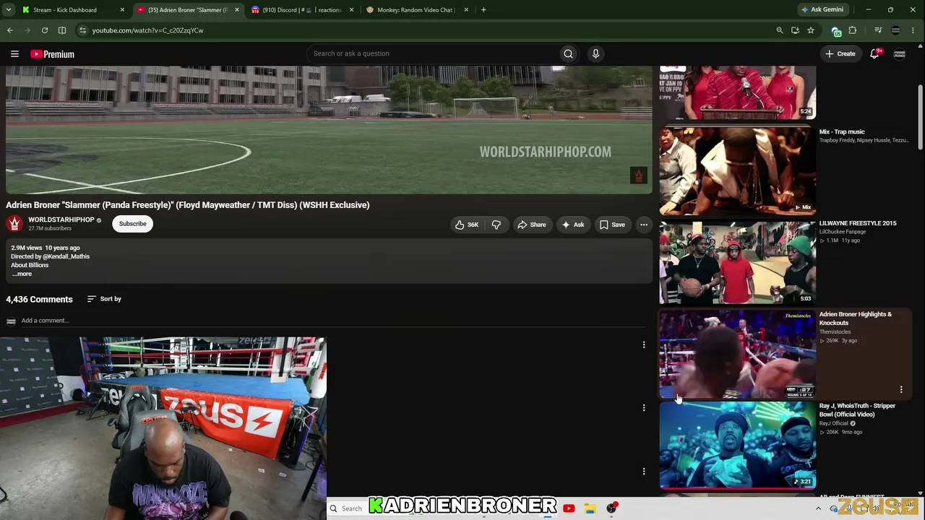
Task: Show hidden system tray icons
Action: tap(819, 508)
